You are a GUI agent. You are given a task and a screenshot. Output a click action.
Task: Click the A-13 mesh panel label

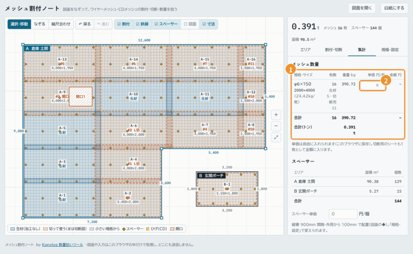click(x=63, y=63)
